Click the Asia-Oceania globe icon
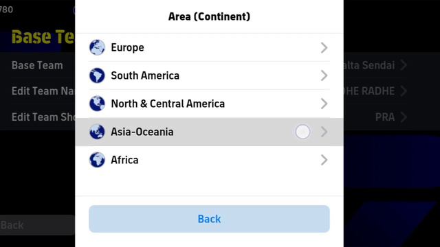The height and width of the screenshot is (247, 440). point(97,132)
